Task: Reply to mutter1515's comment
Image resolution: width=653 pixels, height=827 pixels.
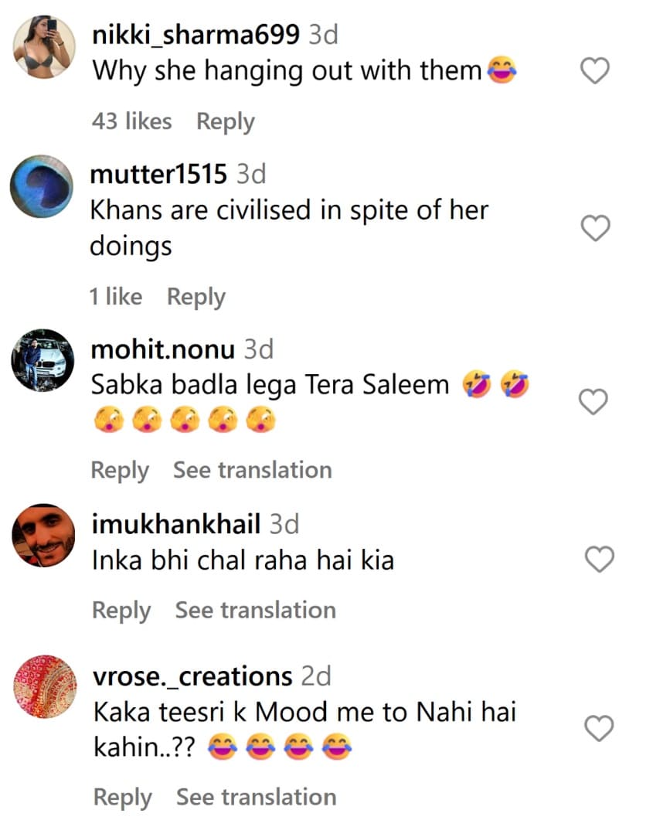Action: coord(196,297)
